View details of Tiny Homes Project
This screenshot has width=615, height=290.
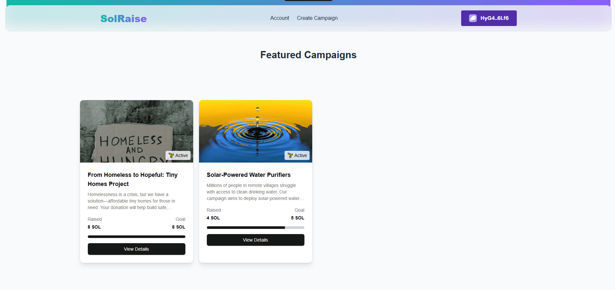coord(137,249)
